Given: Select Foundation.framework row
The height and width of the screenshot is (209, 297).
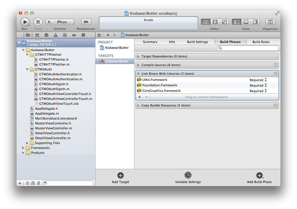Looking at the screenshot, I should (207, 85).
